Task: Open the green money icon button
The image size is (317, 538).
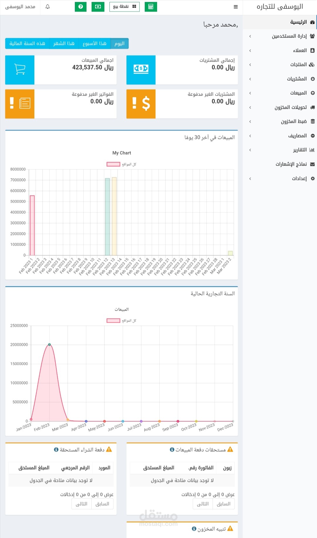Action: coord(98,7)
